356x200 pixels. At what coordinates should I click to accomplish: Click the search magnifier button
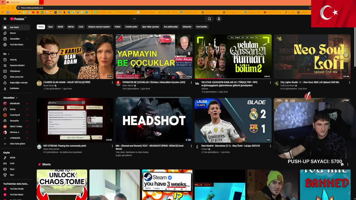click(209, 19)
